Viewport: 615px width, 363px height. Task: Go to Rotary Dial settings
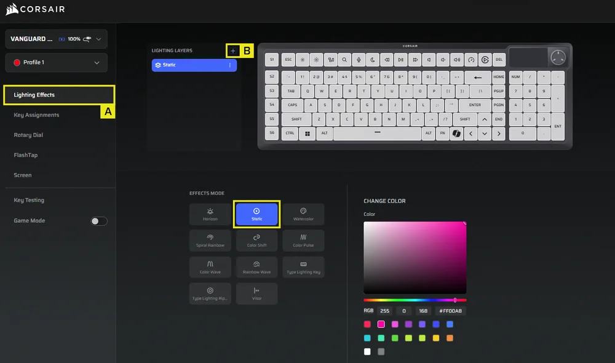point(28,135)
